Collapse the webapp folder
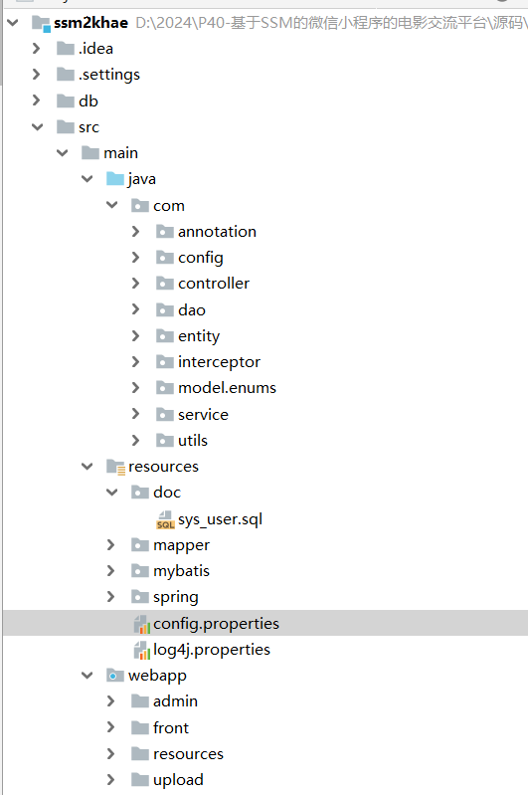The width and height of the screenshot is (528, 795). [87, 675]
